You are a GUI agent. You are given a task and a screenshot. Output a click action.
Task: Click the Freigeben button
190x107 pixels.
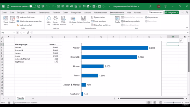(170, 12)
